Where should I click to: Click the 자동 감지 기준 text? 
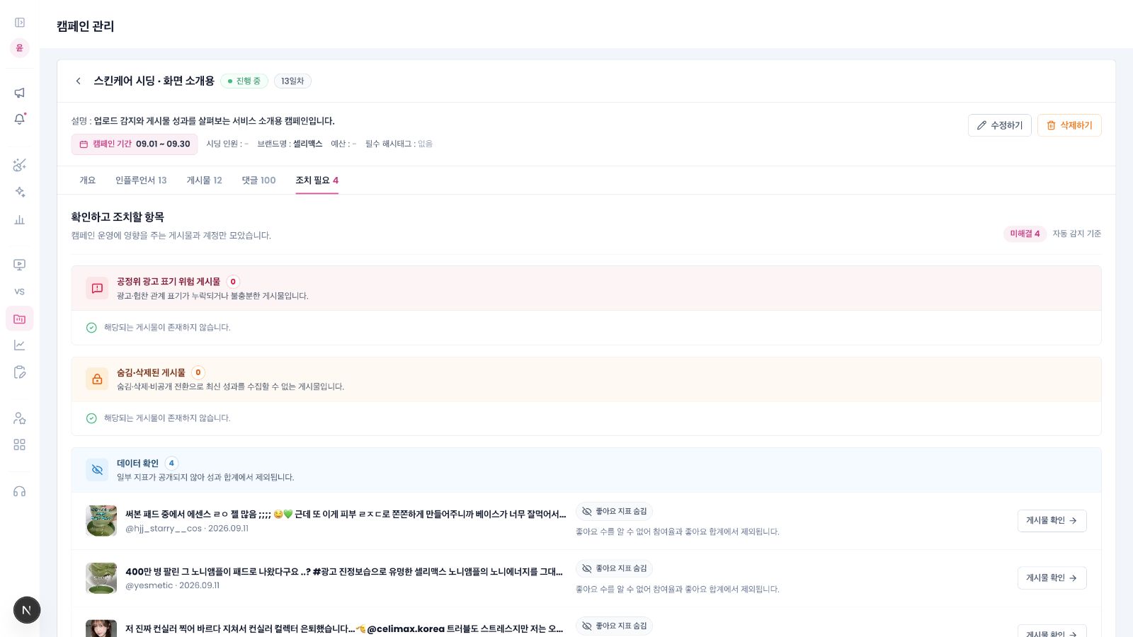click(x=1076, y=234)
